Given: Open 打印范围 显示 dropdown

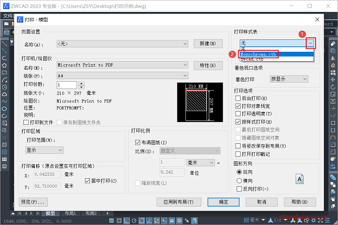Looking at the screenshot, I should pos(44,150).
